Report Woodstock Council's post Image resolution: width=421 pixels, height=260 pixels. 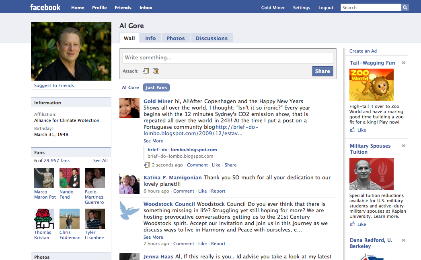[218, 244]
